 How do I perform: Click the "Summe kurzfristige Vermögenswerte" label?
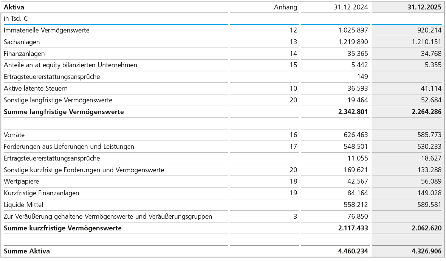62,228
